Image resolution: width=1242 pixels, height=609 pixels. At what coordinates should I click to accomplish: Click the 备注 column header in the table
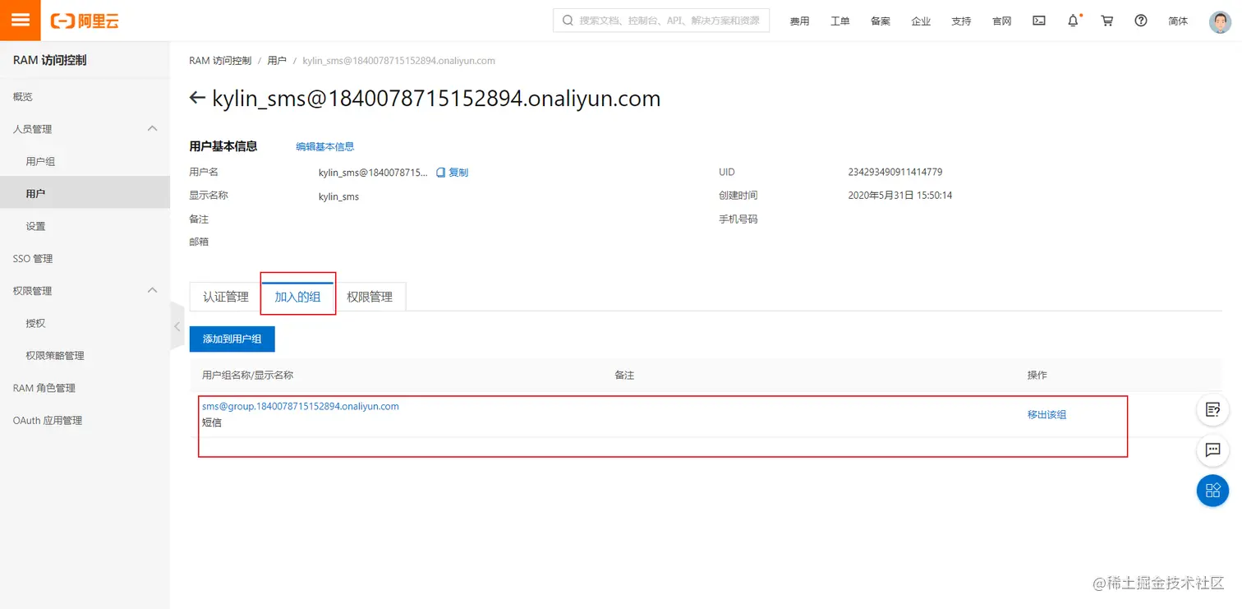click(624, 375)
